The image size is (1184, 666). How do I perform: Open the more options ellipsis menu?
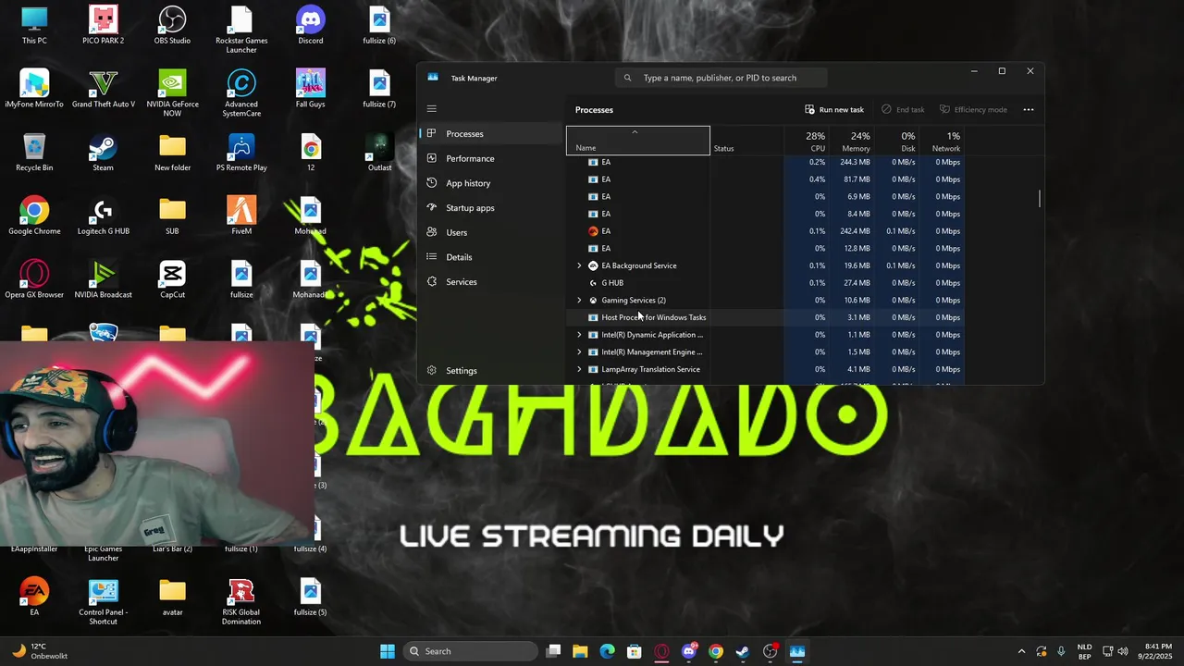point(1028,109)
